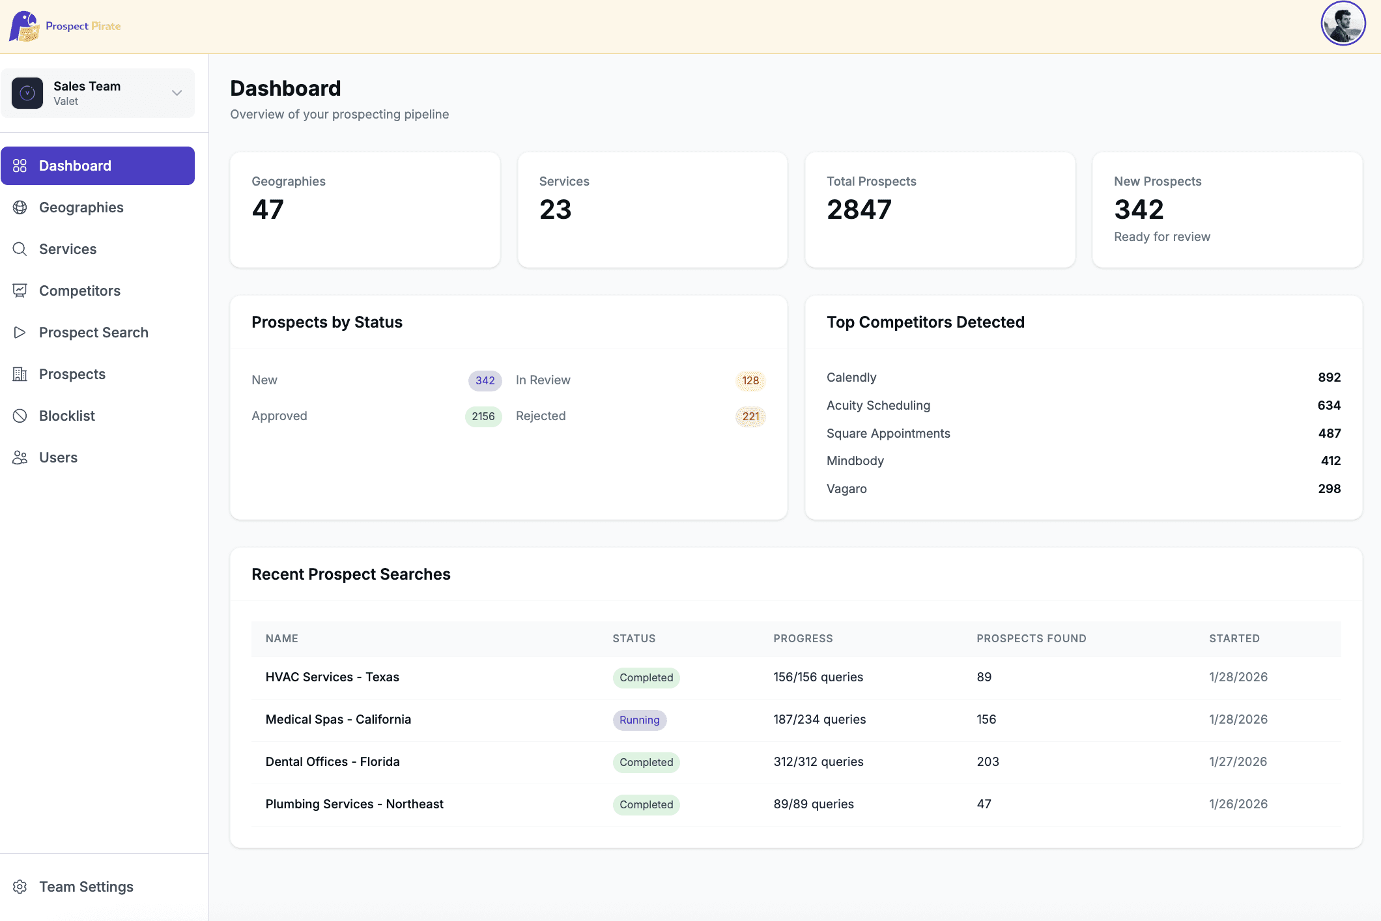Select the 187/234 queries progress cell
1381x921 pixels.
pyautogui.click(x=819, y=719)
